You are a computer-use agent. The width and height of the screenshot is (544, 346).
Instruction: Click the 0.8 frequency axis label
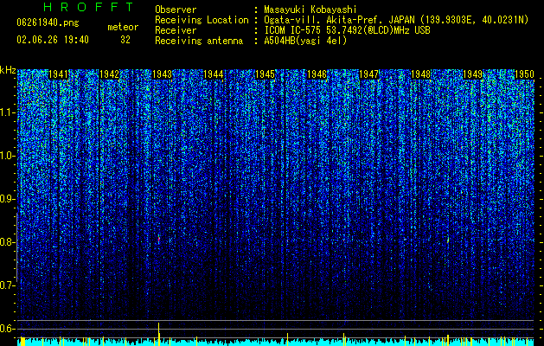coord(8,242)
